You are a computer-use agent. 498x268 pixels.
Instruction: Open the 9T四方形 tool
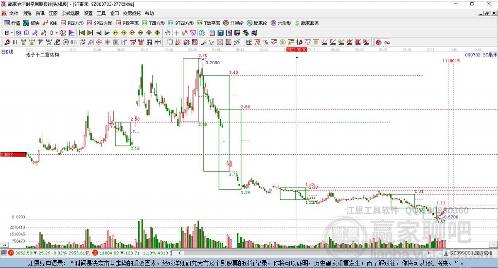pos(181,23)
